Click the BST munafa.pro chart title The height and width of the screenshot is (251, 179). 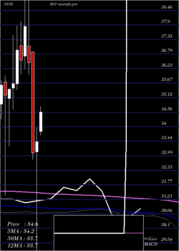63,4
